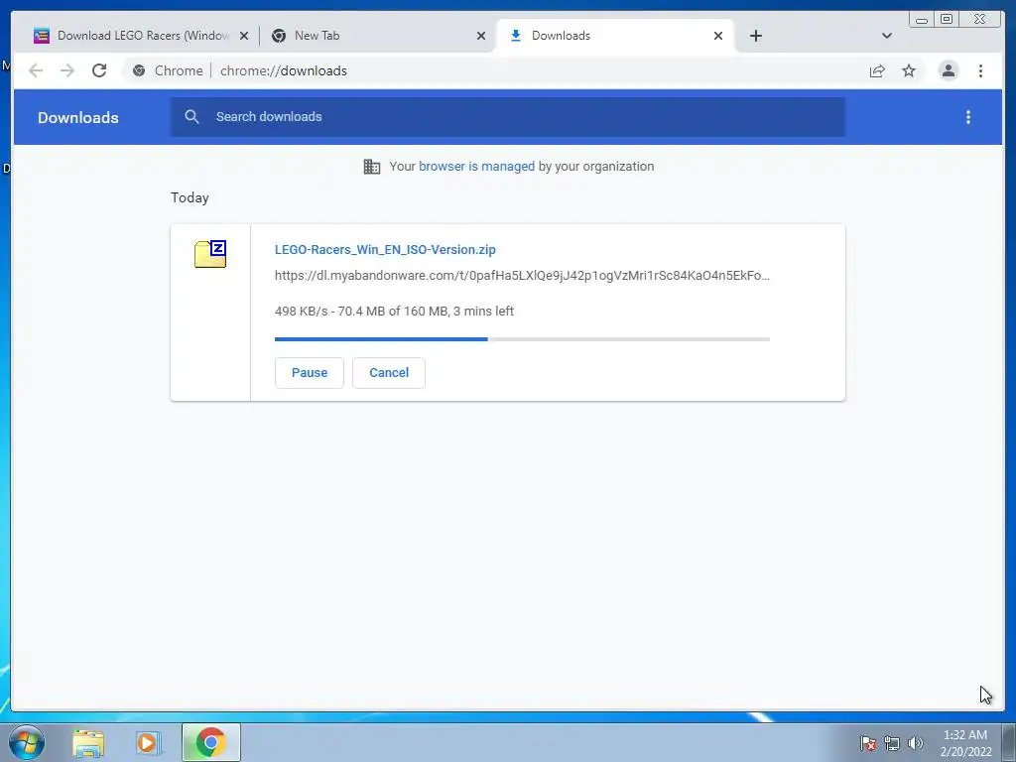Open the 'browser is managed' link
Image resolution: width=1016 pixels, height=762 pixels.
click(476, 167)
